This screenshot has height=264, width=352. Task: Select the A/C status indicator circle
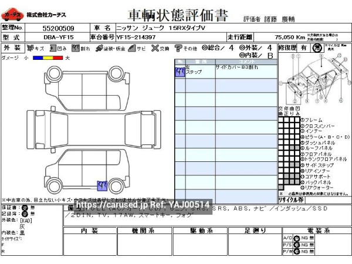coord(296,237)
